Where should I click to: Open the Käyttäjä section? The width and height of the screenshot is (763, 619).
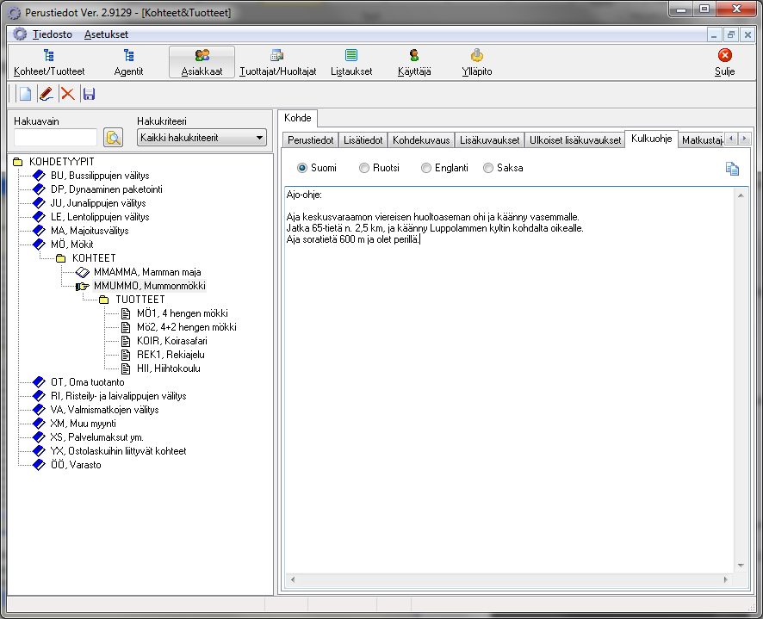point(414,62)
